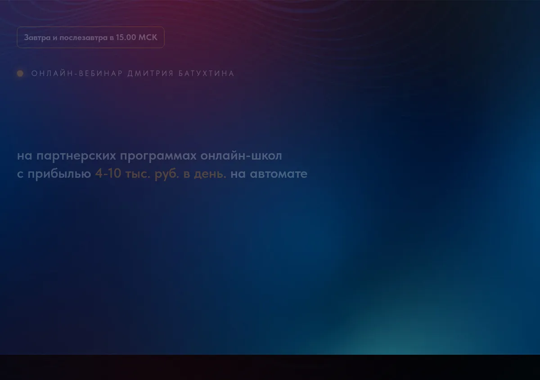The image size is (540, 380).
Task: Click the orange '4-10 тыс. руб.' text
Action: point(137,174)
